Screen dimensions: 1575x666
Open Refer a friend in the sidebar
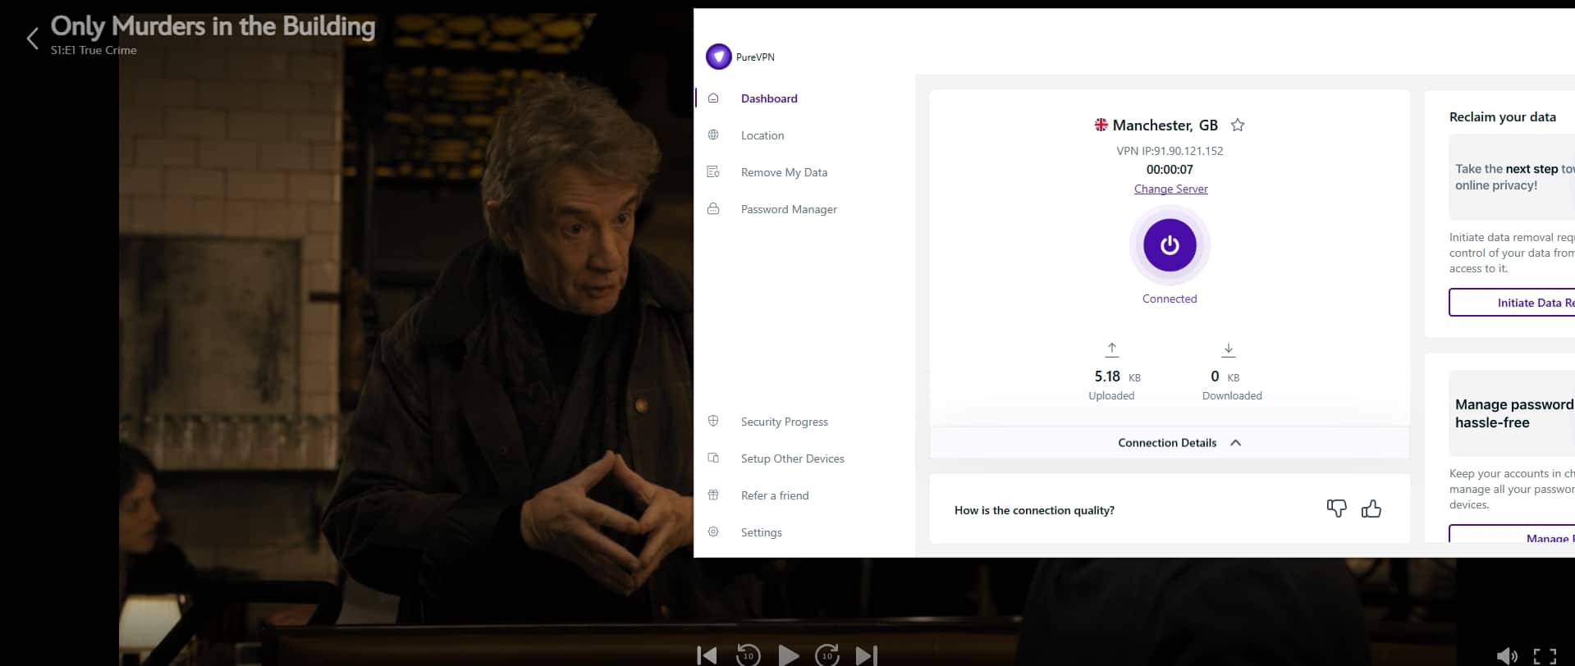[775, 495]
